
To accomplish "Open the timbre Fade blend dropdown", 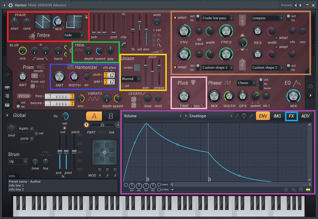I will click(x=74, y=35).
